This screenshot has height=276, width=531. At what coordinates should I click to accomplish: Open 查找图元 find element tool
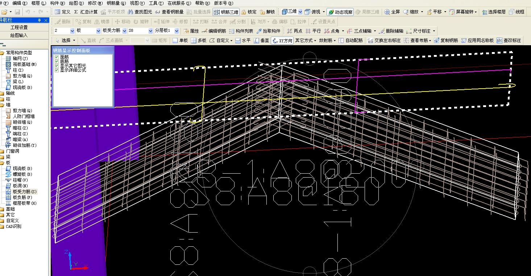coord(140,12)
